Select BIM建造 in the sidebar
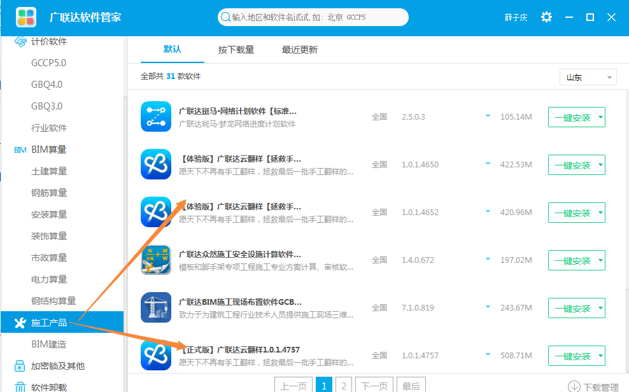Viewport: 629px width, 392px height. click(48, 344)
